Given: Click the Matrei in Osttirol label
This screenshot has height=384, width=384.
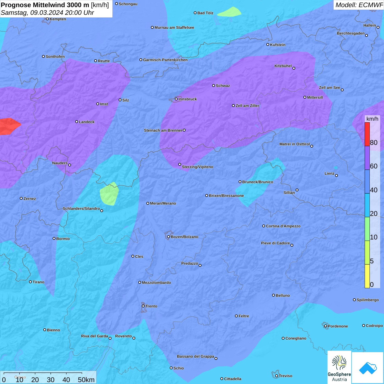Looking at the screenshot, I should [x=294, y=144].
